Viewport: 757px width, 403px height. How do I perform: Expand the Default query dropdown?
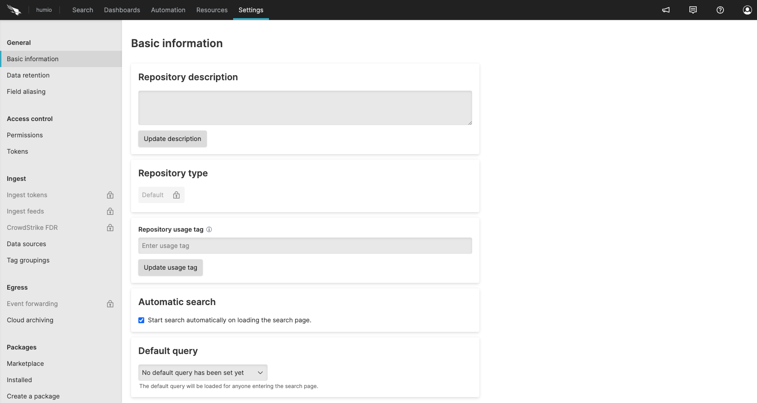click(x=202, y=373)
